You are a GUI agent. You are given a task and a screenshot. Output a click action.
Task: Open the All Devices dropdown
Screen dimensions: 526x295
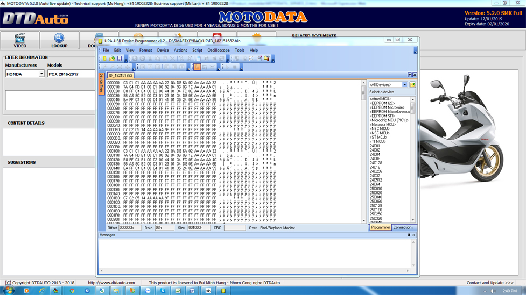[404, 85]
